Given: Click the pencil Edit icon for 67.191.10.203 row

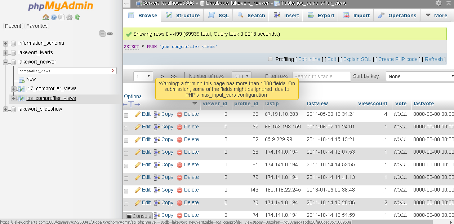Looking at the screenshot, I should [137, 114].
